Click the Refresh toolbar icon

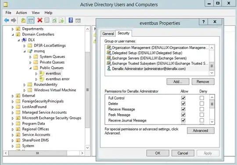(54, 20)
